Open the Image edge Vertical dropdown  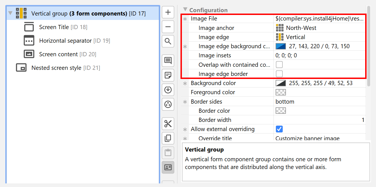319,37
